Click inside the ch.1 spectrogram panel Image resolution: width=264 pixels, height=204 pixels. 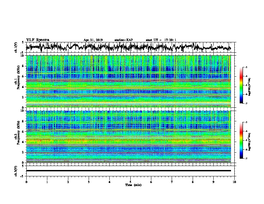(x=128, y=81)
